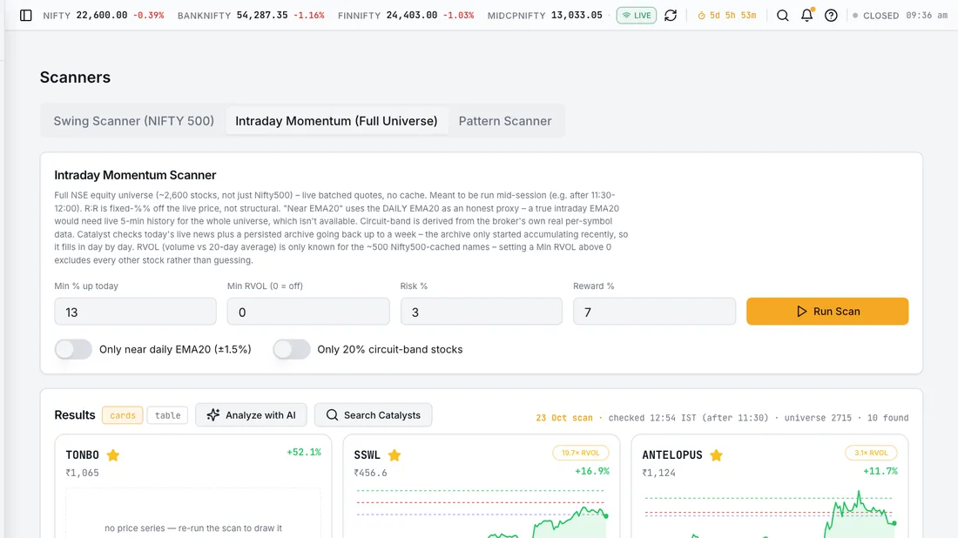Click the SSWL symbol name
Screen dimensions: 958x538
coord(367,455)
